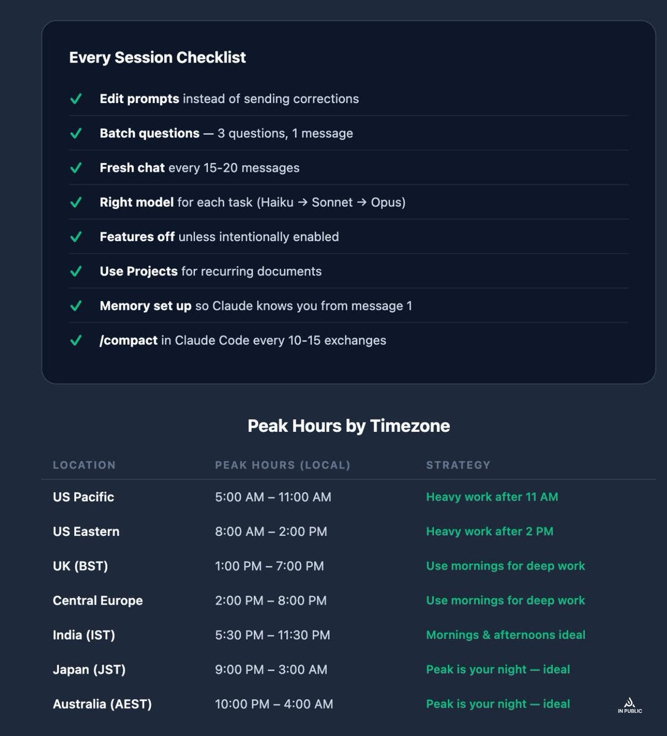Click the checkmark next to Batch questions
Image resolution: width=667 pixels, height=736 pixels.
(76, 133)
